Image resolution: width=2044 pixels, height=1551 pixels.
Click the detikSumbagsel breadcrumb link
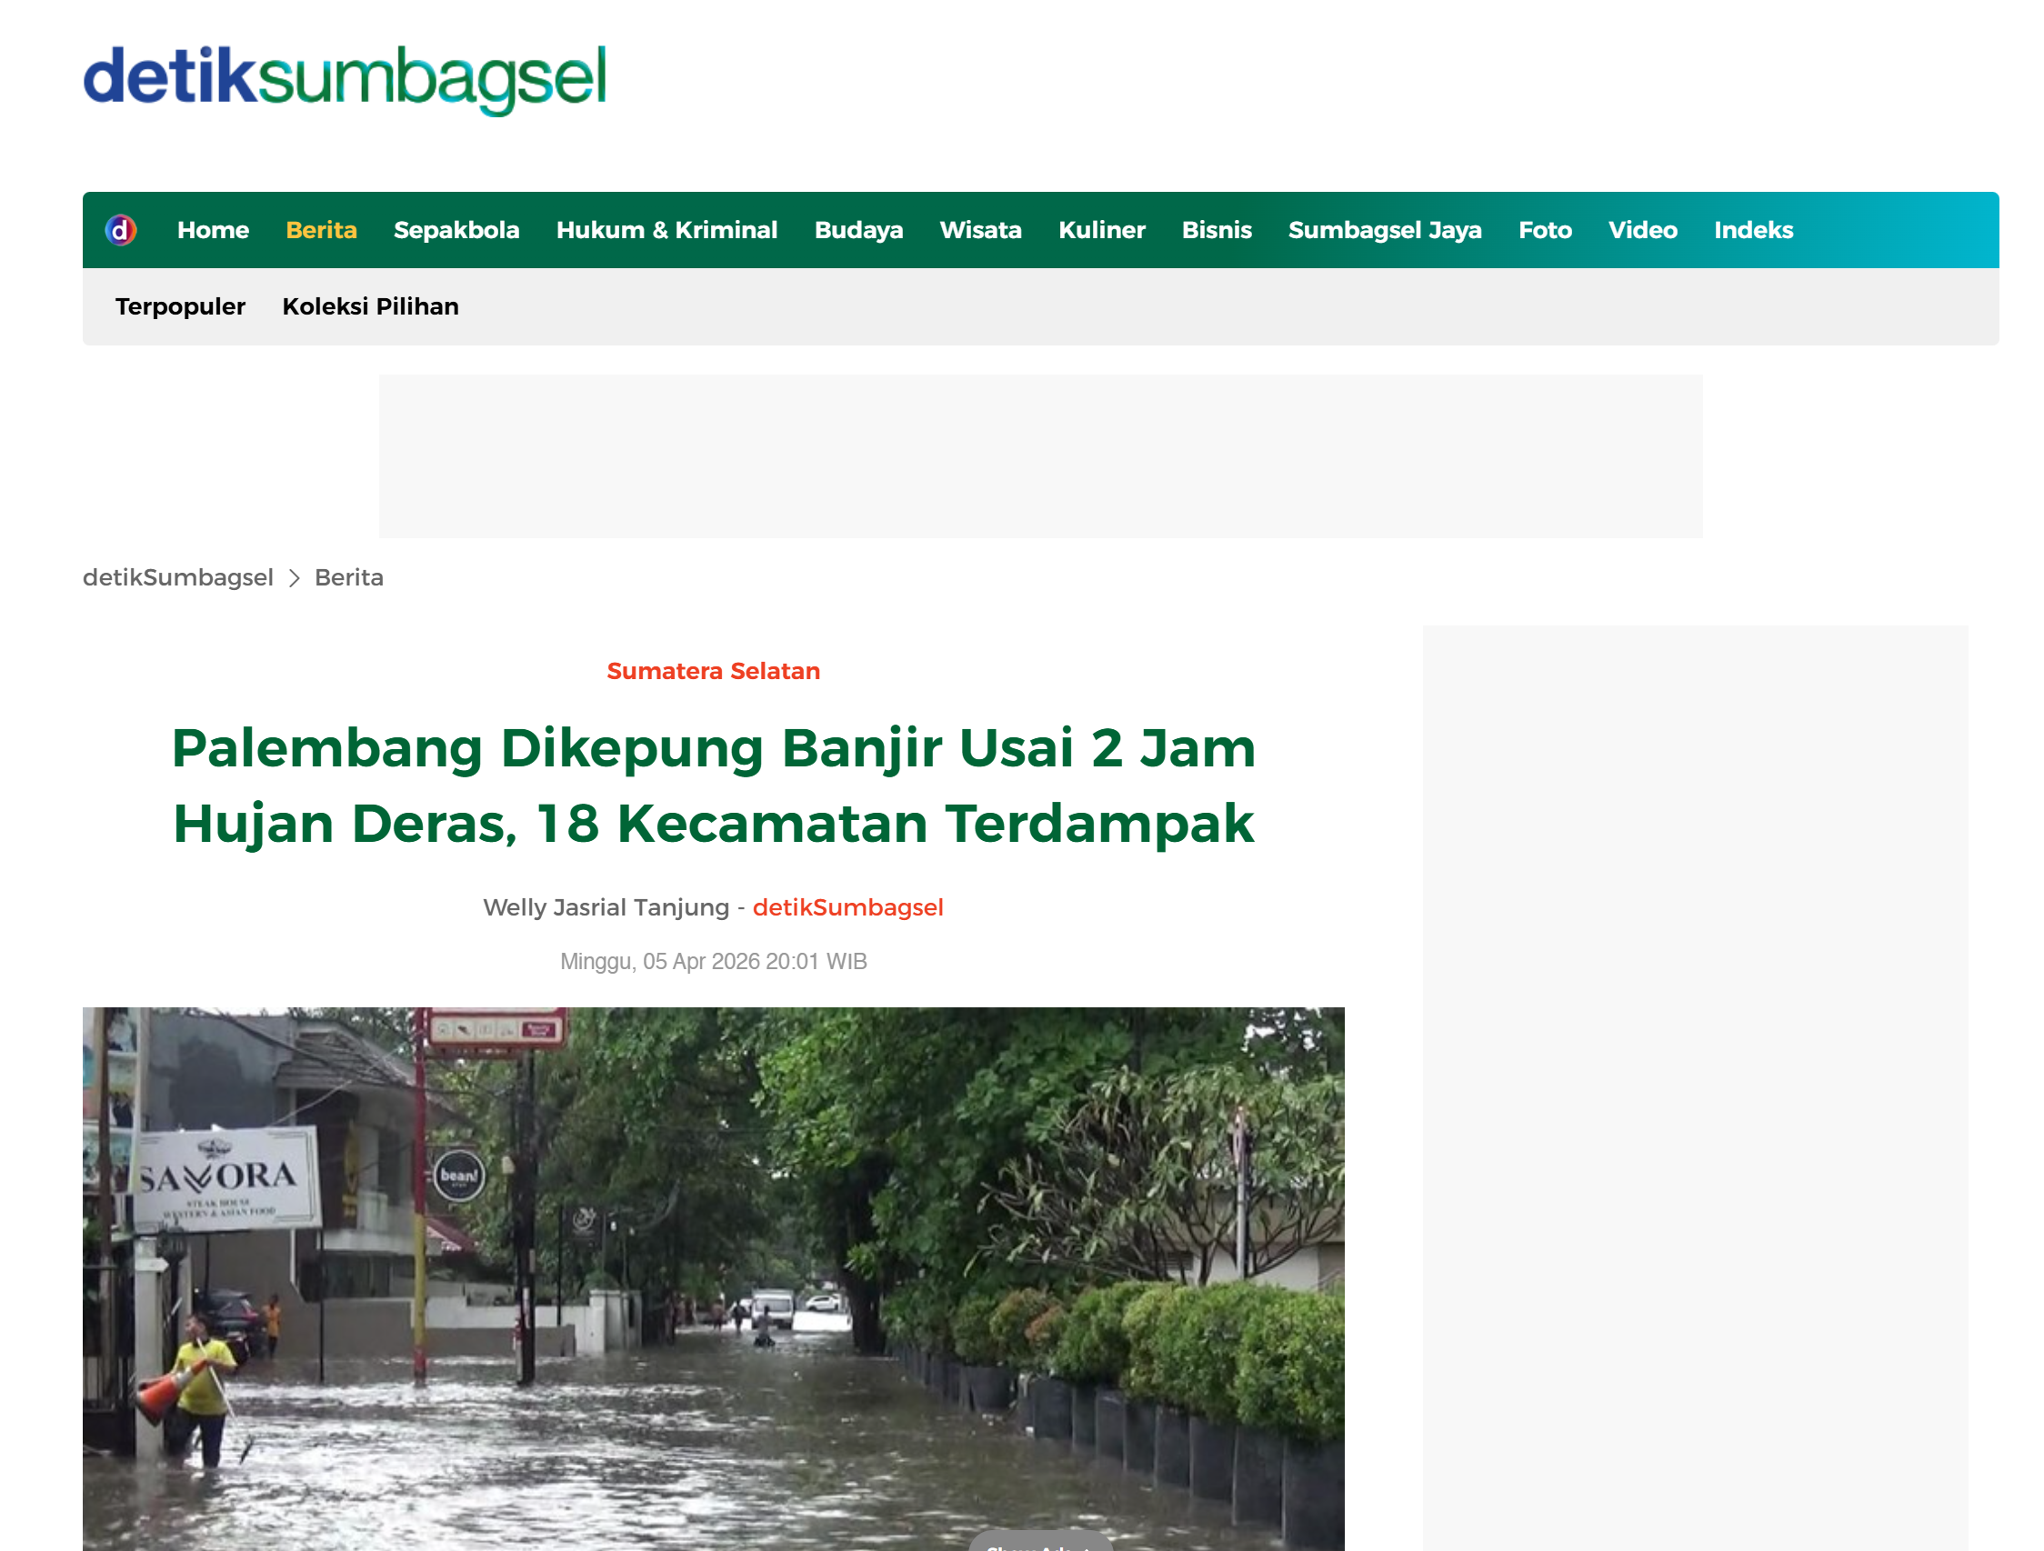pos(178,577)
